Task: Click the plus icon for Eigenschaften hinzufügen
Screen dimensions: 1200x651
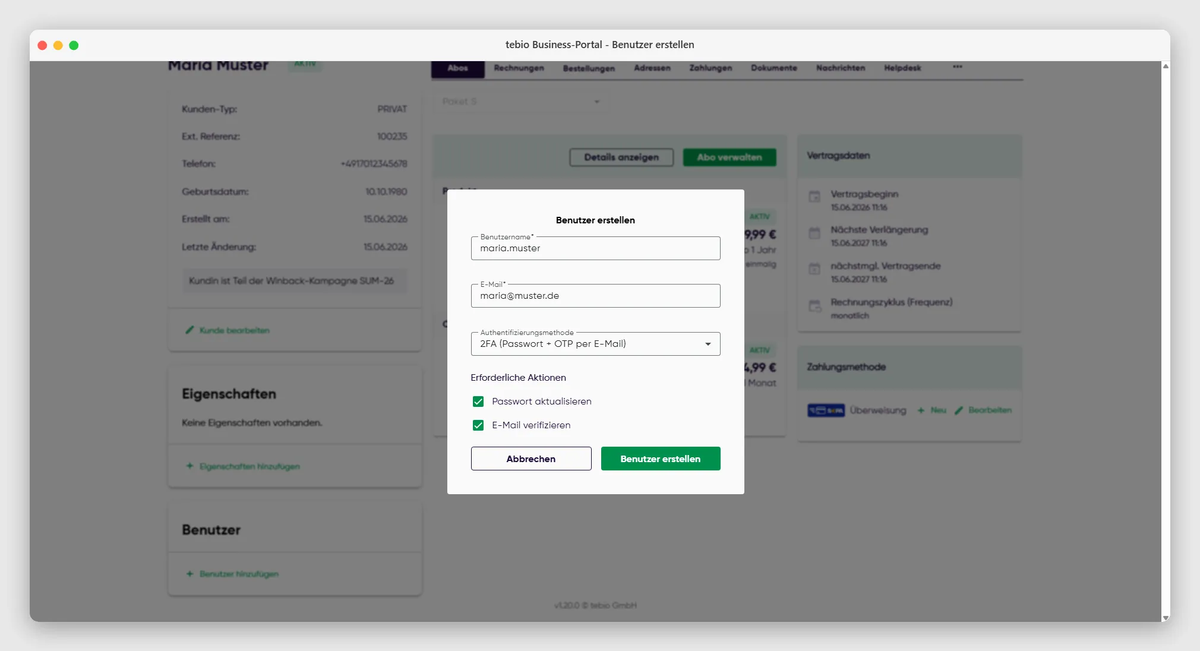Action: click(190, 466)
